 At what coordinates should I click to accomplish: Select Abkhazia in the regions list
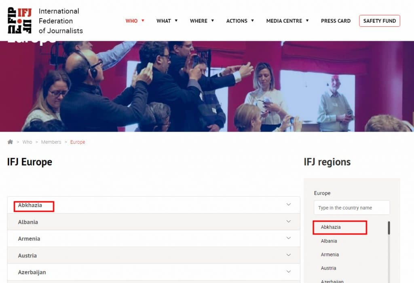point(331,227)
